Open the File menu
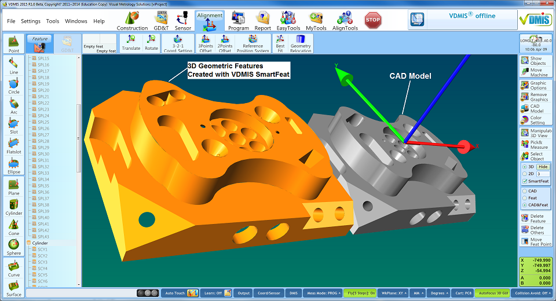556x301 pixels. coord(11,21)
